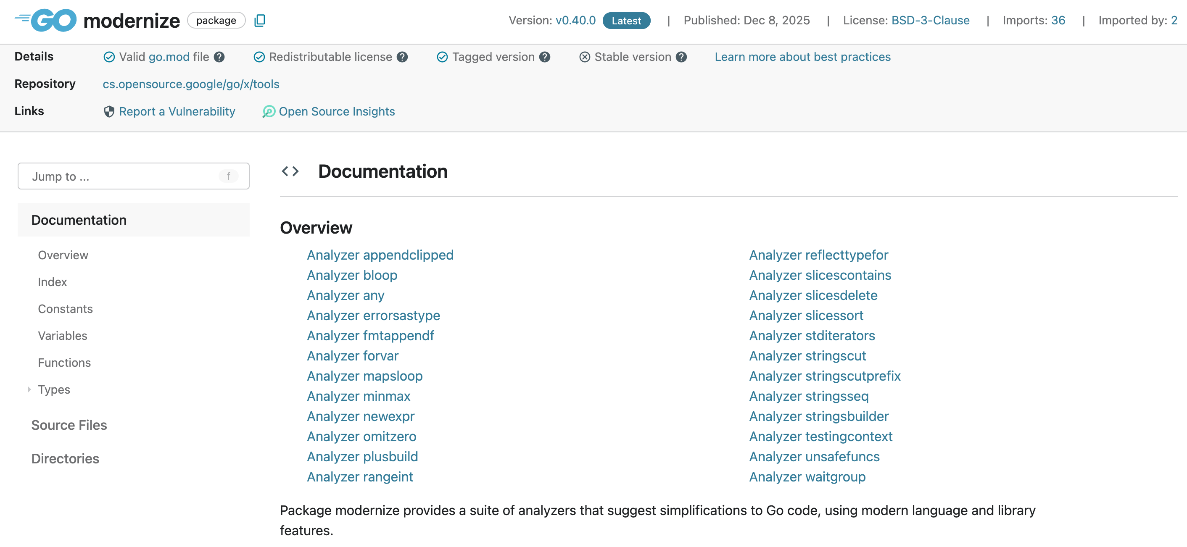Open Analyzer errorsastype link
Screen dimensions: 1187x547
click(373, 316)
